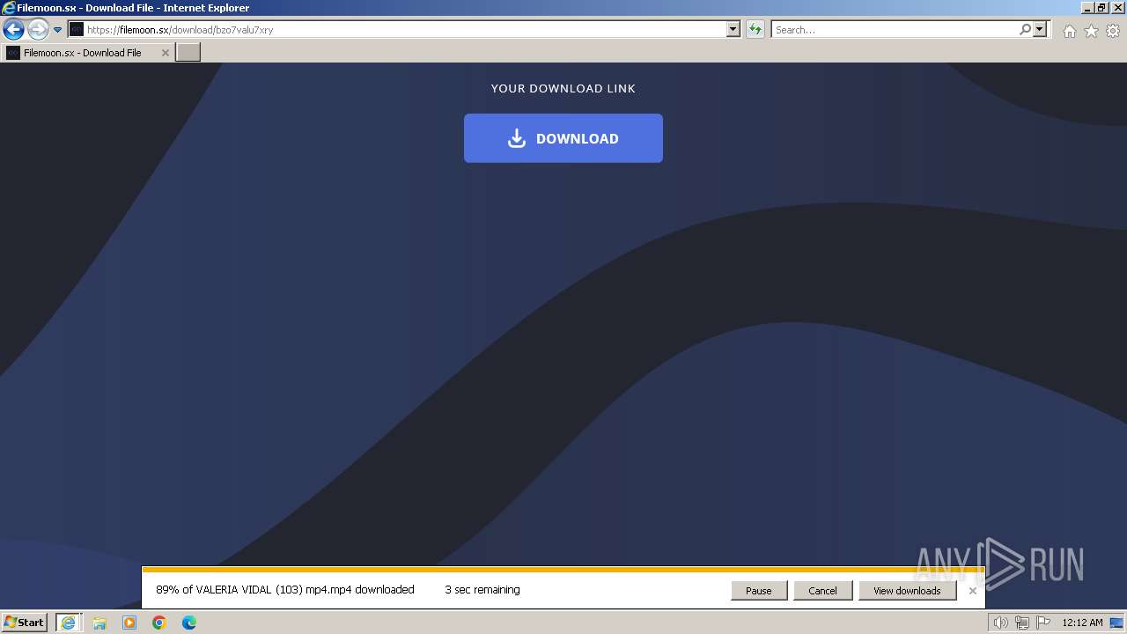1127x634 pixels.
Task: Click the site favicon in address bar
Action: click(77, 30)
